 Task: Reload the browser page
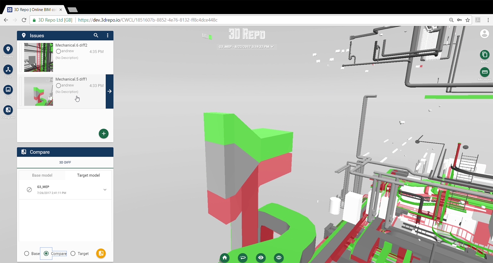tap(24, 20)
